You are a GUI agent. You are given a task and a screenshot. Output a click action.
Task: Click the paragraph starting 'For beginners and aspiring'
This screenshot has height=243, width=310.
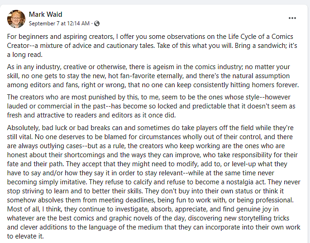[150, 45]
